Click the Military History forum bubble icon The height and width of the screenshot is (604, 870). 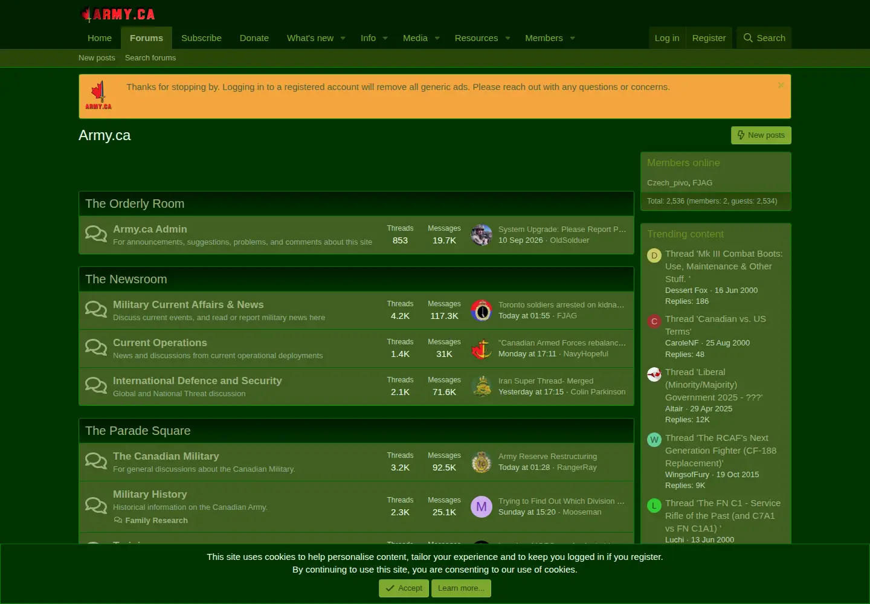(x=96, y=505)
